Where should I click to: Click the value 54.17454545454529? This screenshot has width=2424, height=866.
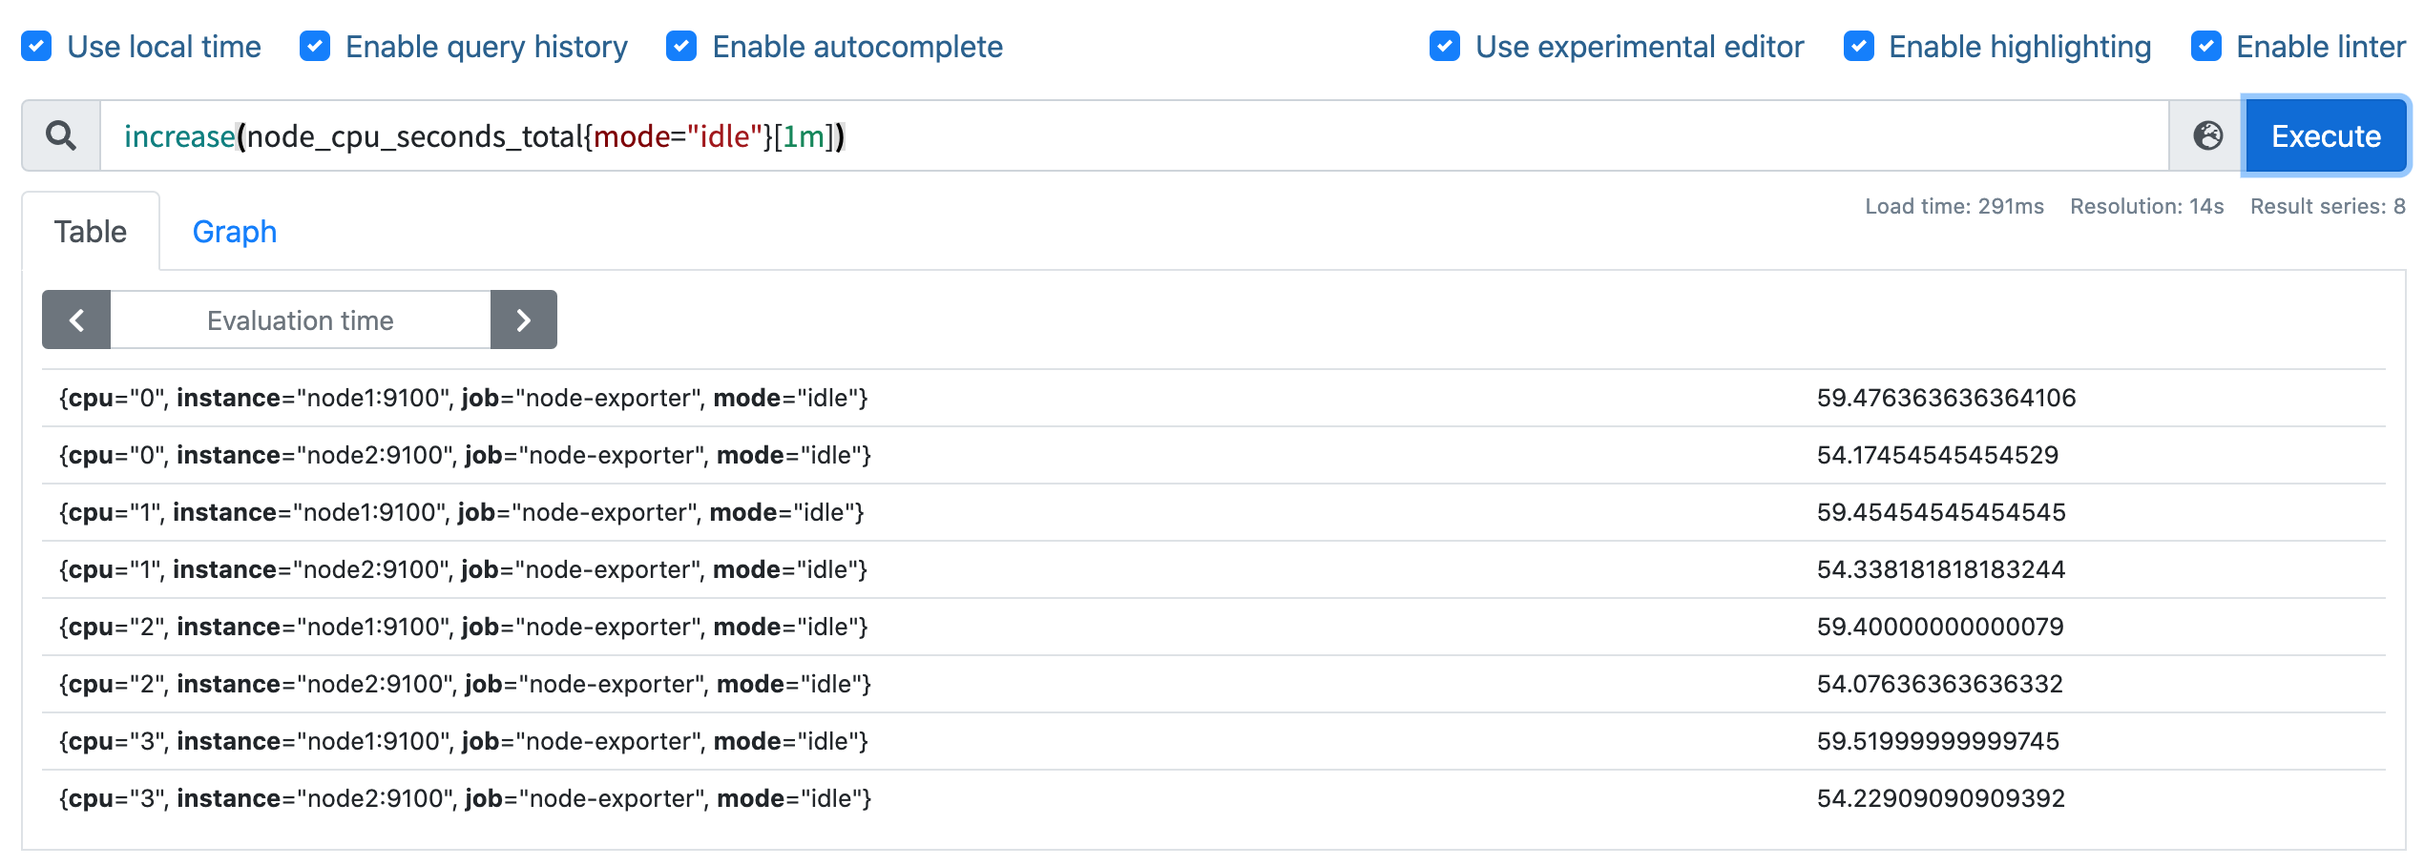(1937, 455)
